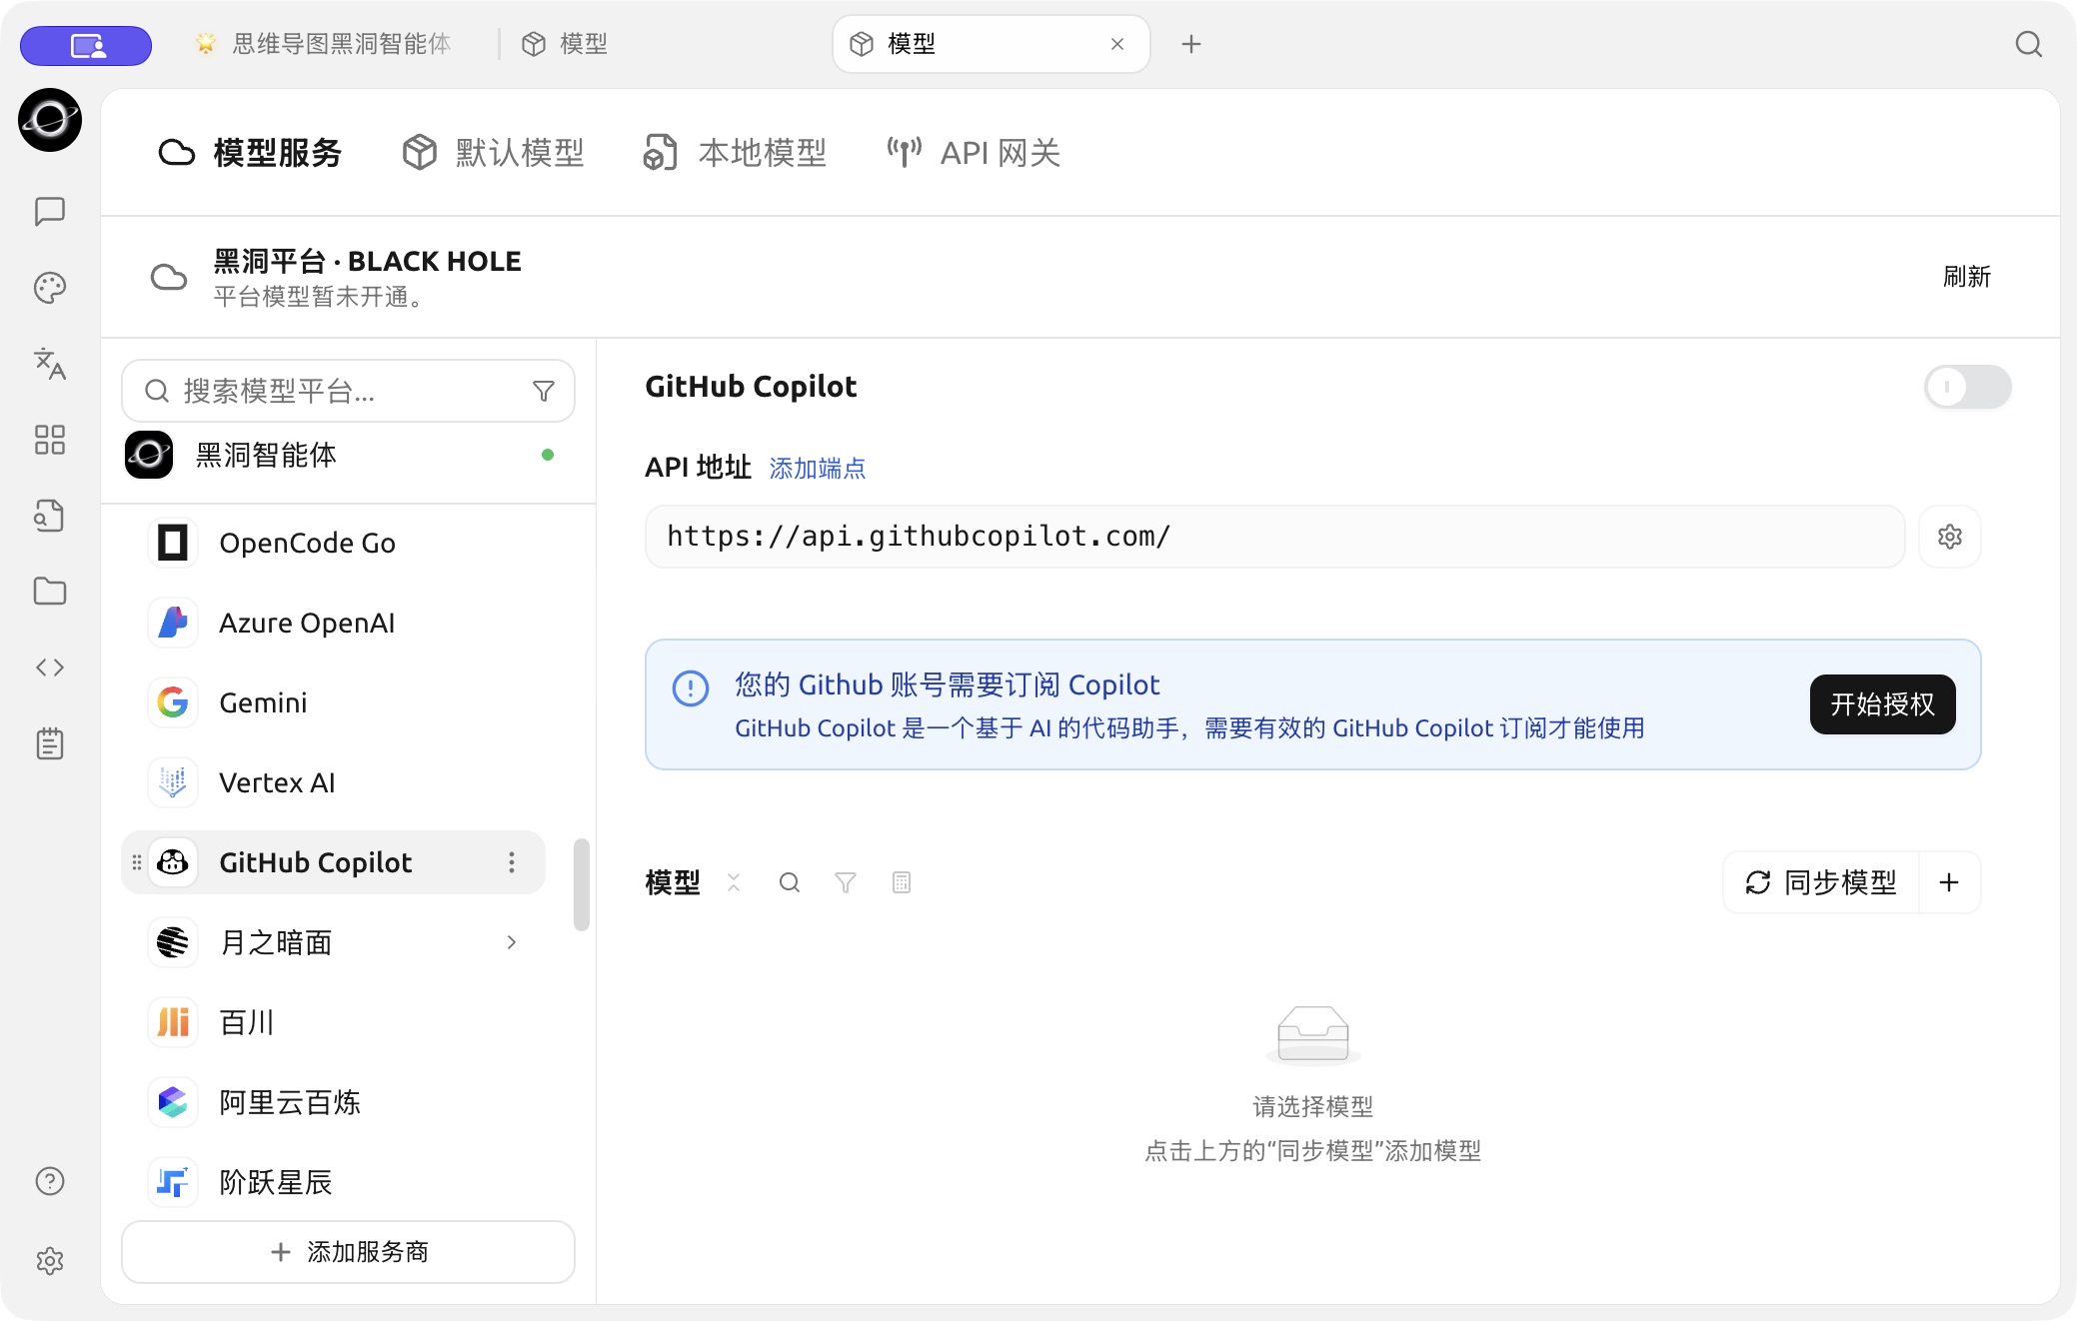Expand the 月之暗面 provider chevron
2077x1321 pixels.
coord(512,942)
